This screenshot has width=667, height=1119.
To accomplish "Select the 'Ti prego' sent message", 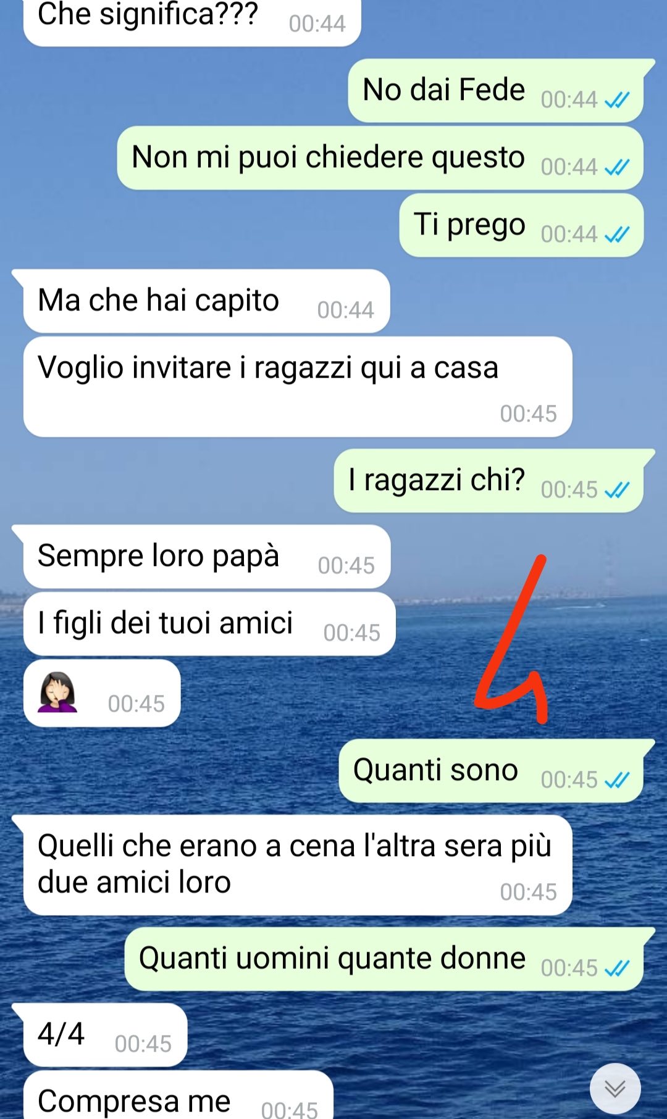I will pos(522,225).
